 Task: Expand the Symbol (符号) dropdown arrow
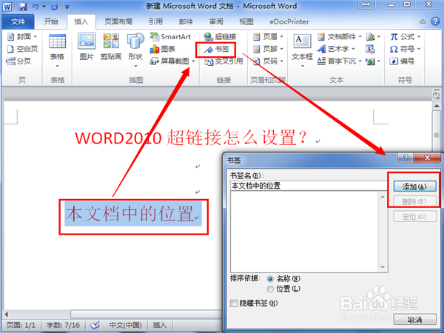(419, 49)
